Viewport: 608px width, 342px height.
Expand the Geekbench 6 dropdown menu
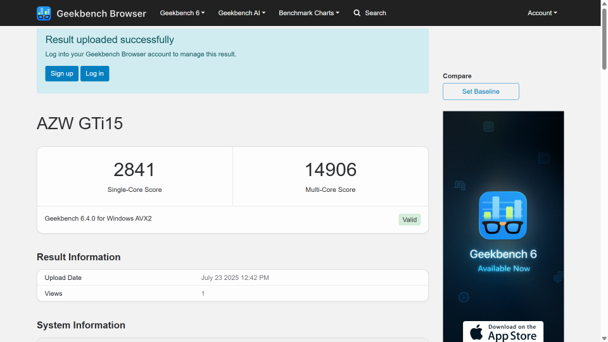[182, 13]
